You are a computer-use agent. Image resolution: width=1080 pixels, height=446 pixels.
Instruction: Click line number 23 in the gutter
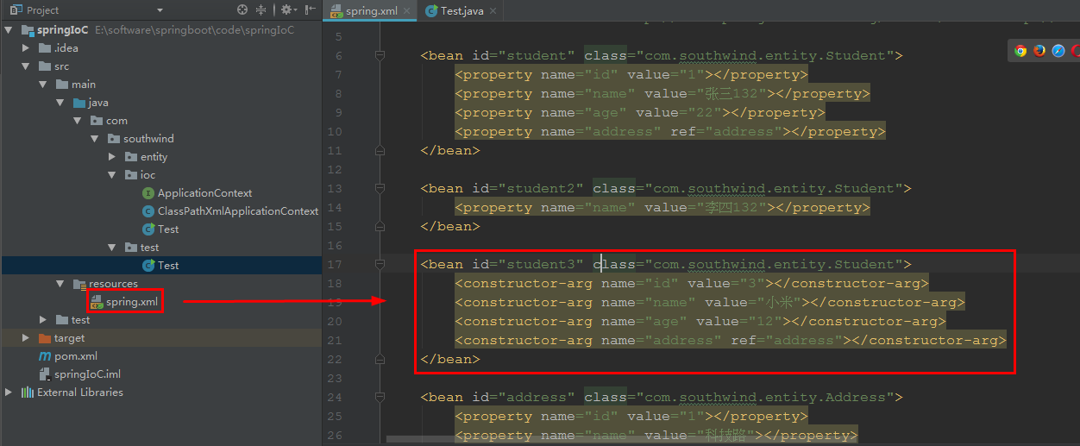pos(336,379)
